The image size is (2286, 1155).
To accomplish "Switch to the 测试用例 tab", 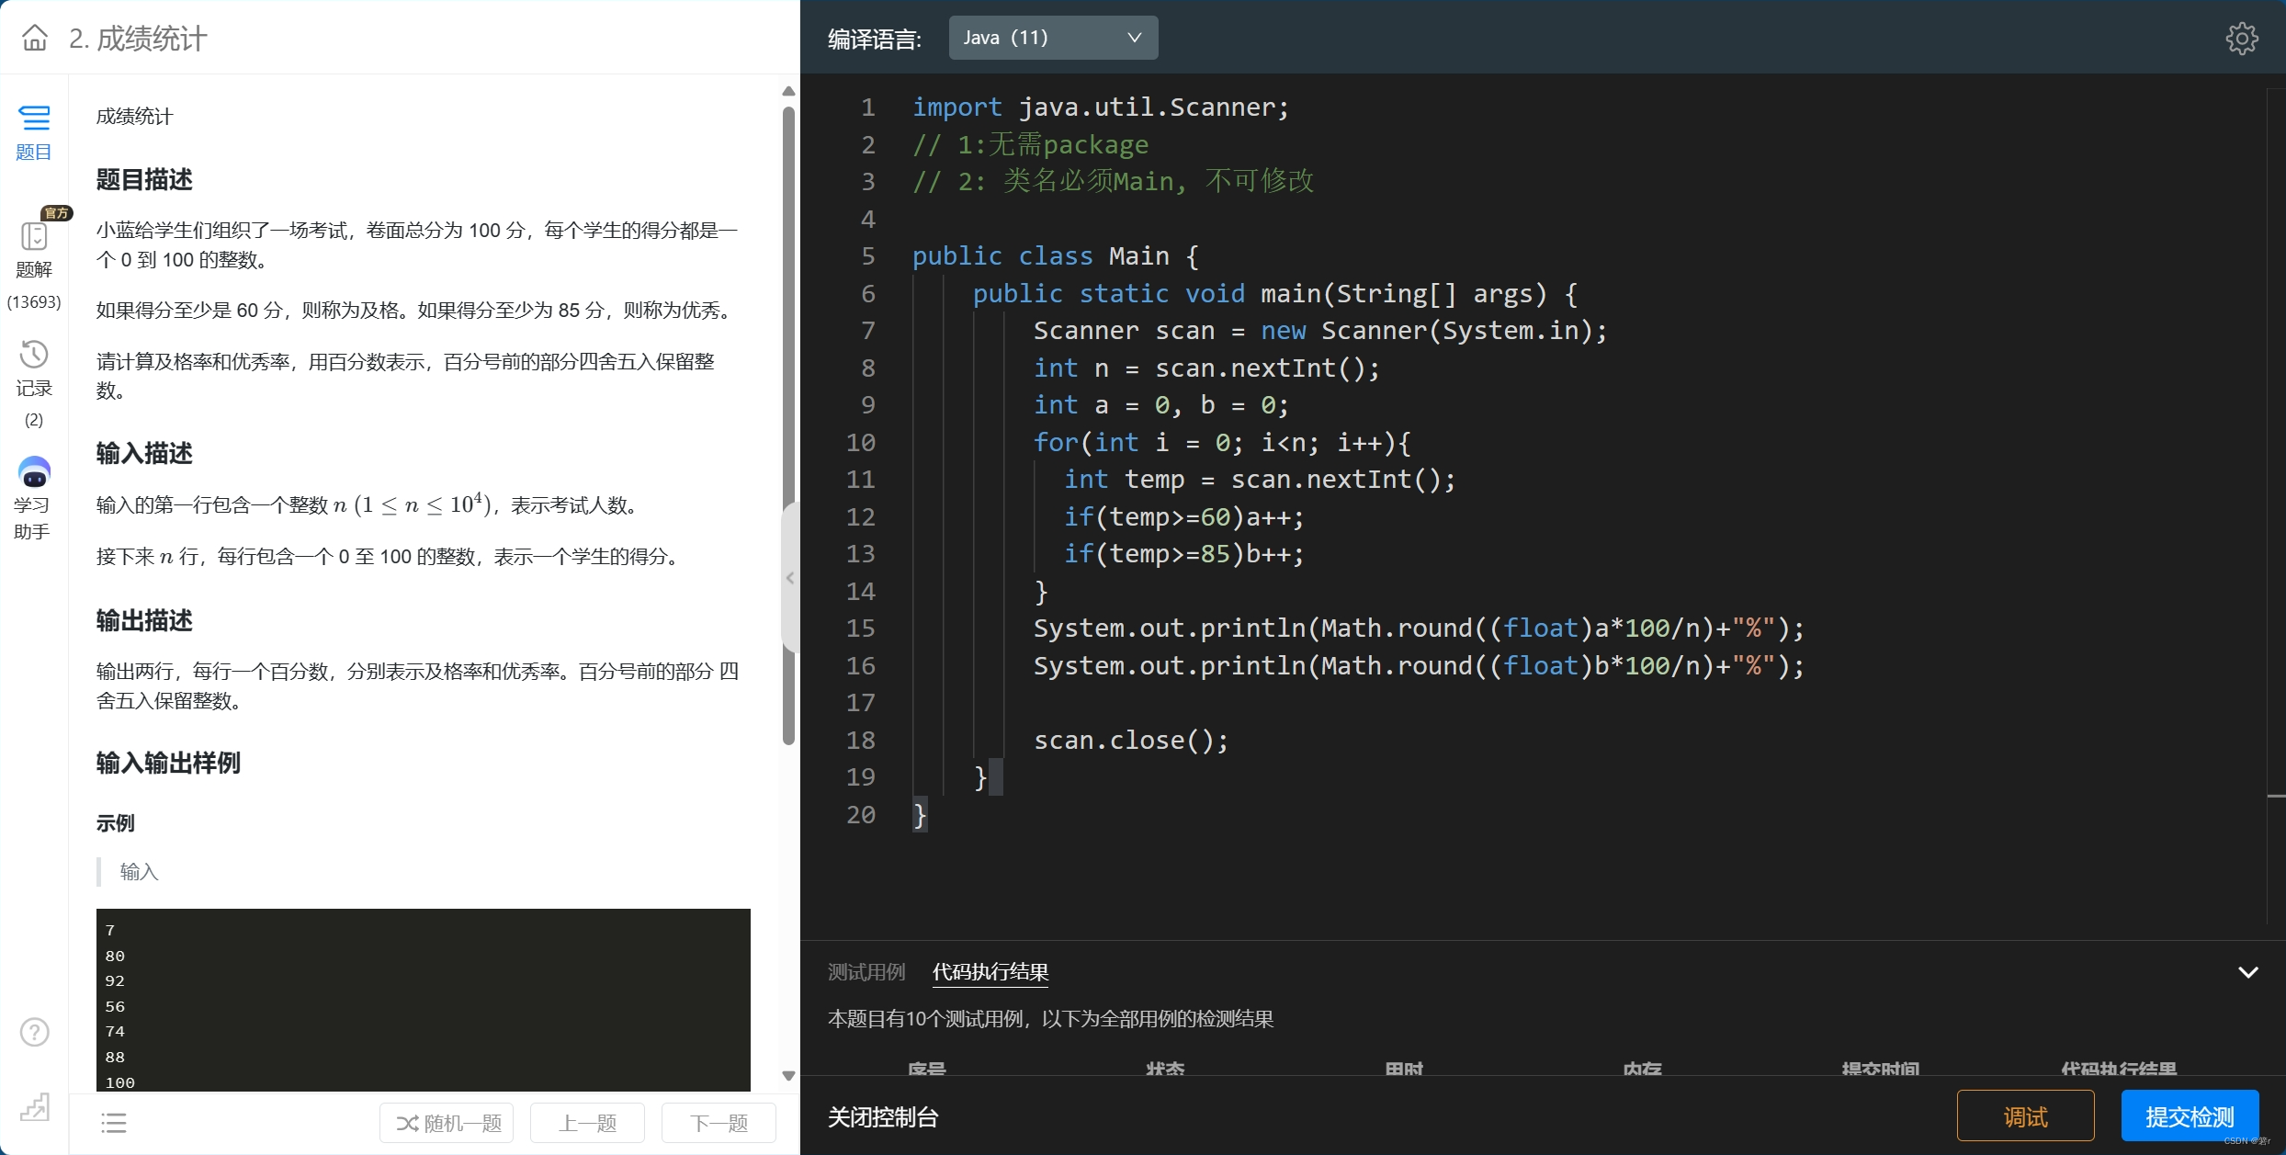I will click(x=866, y=971).
